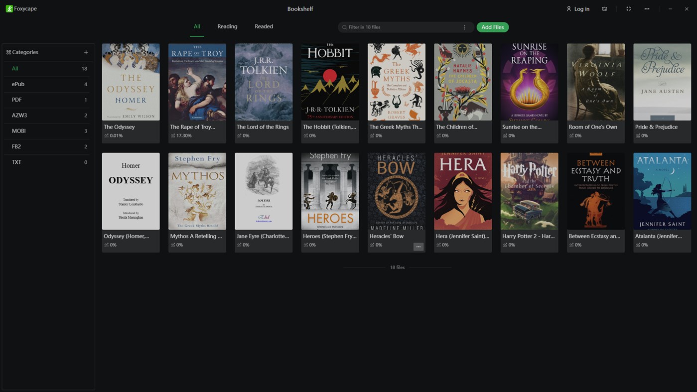Minimize the Foxycape window

(670, 9)
